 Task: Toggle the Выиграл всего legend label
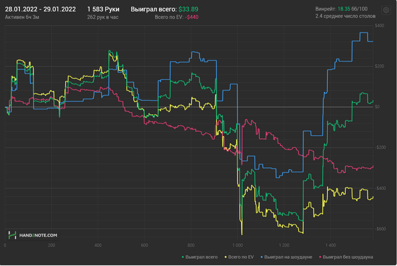(x=200, y=257)
